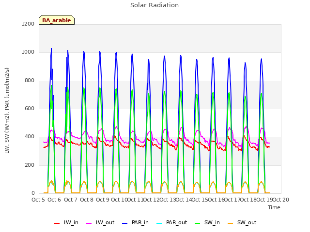Viewport: 310px width, 232px height.
Task: Toggle the PAR_out legend entry
Action: coord(171,222)
